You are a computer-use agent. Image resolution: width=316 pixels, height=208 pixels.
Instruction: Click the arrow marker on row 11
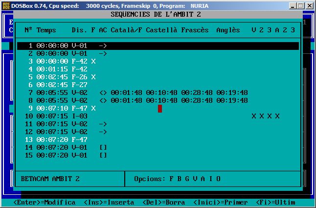tap(103, 124)
